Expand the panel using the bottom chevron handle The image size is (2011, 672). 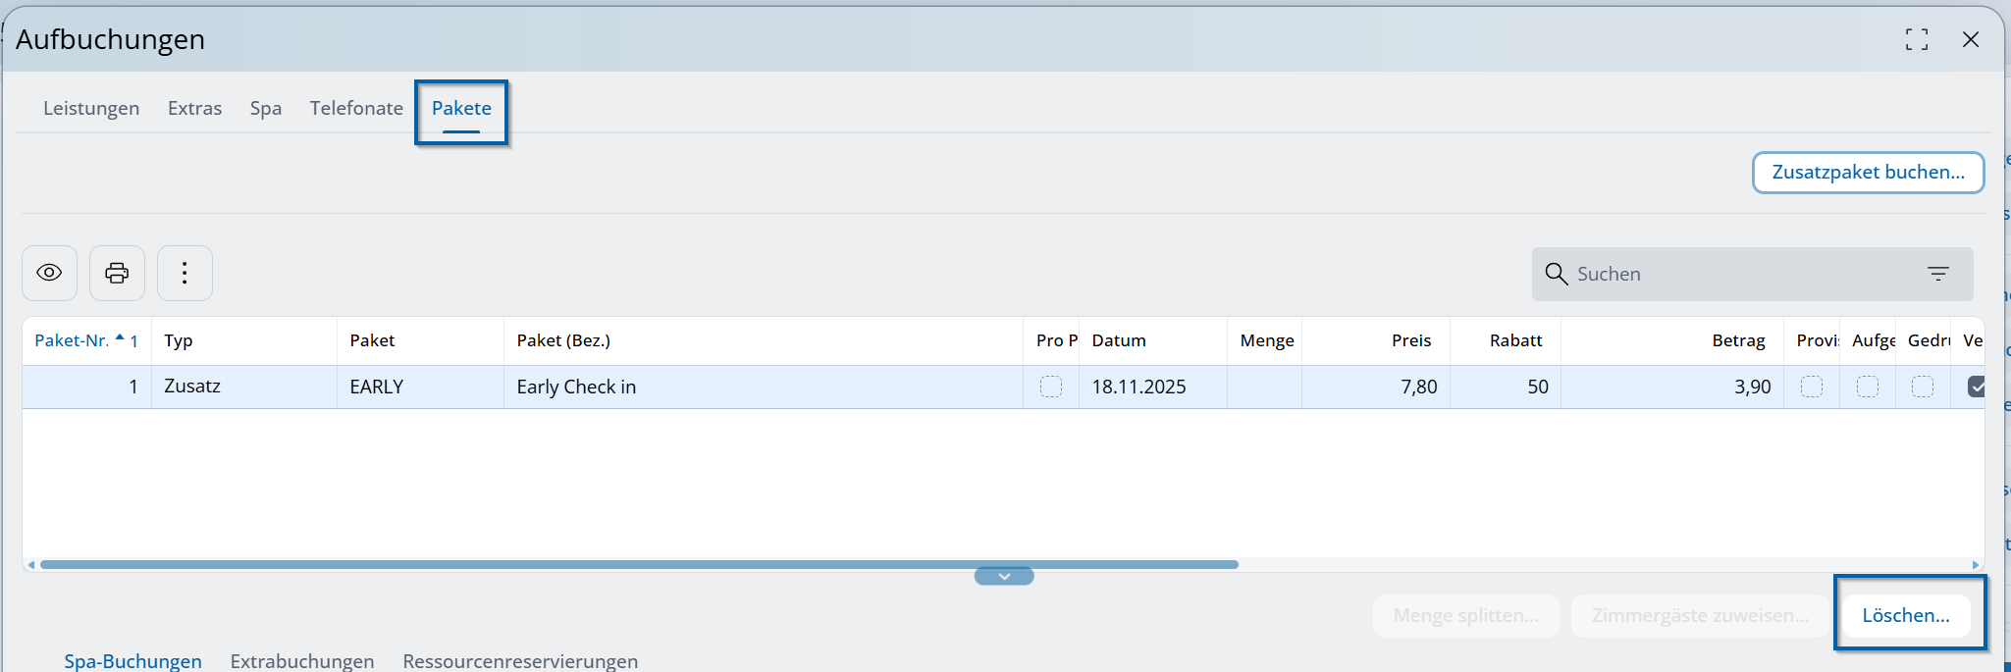[x=1004, y=576]
